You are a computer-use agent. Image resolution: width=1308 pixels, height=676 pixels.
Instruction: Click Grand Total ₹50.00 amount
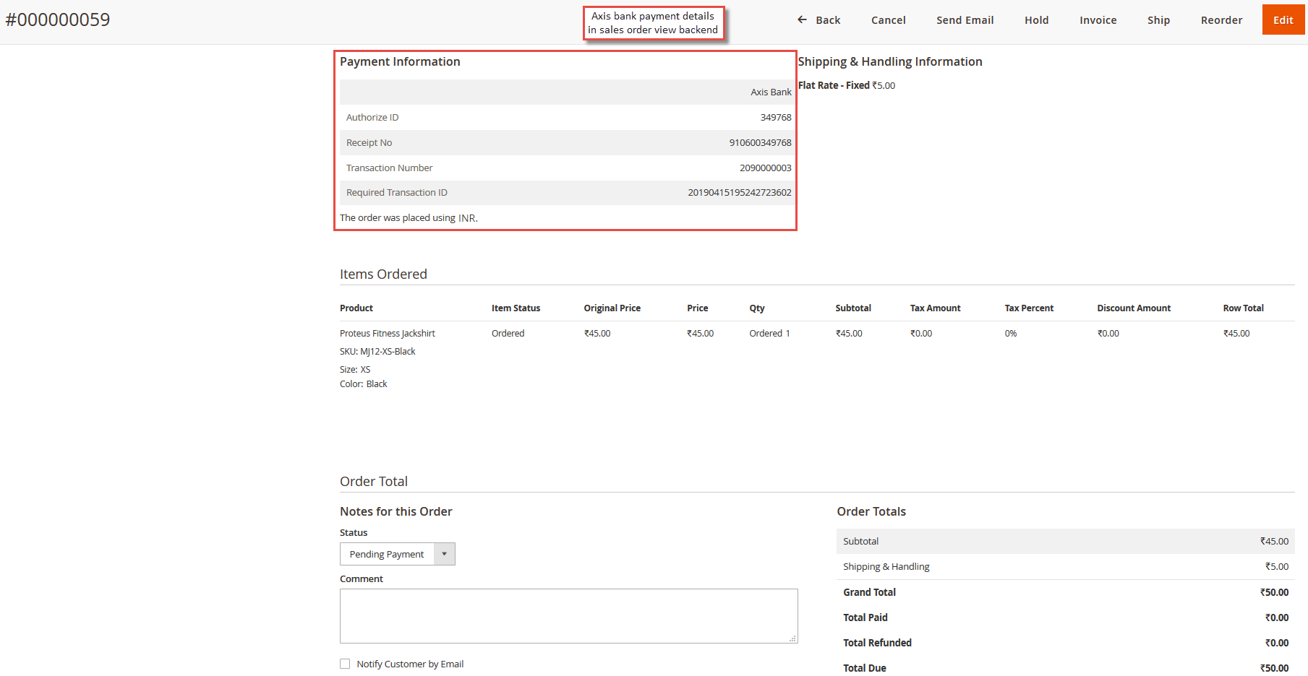point(1274,592)
